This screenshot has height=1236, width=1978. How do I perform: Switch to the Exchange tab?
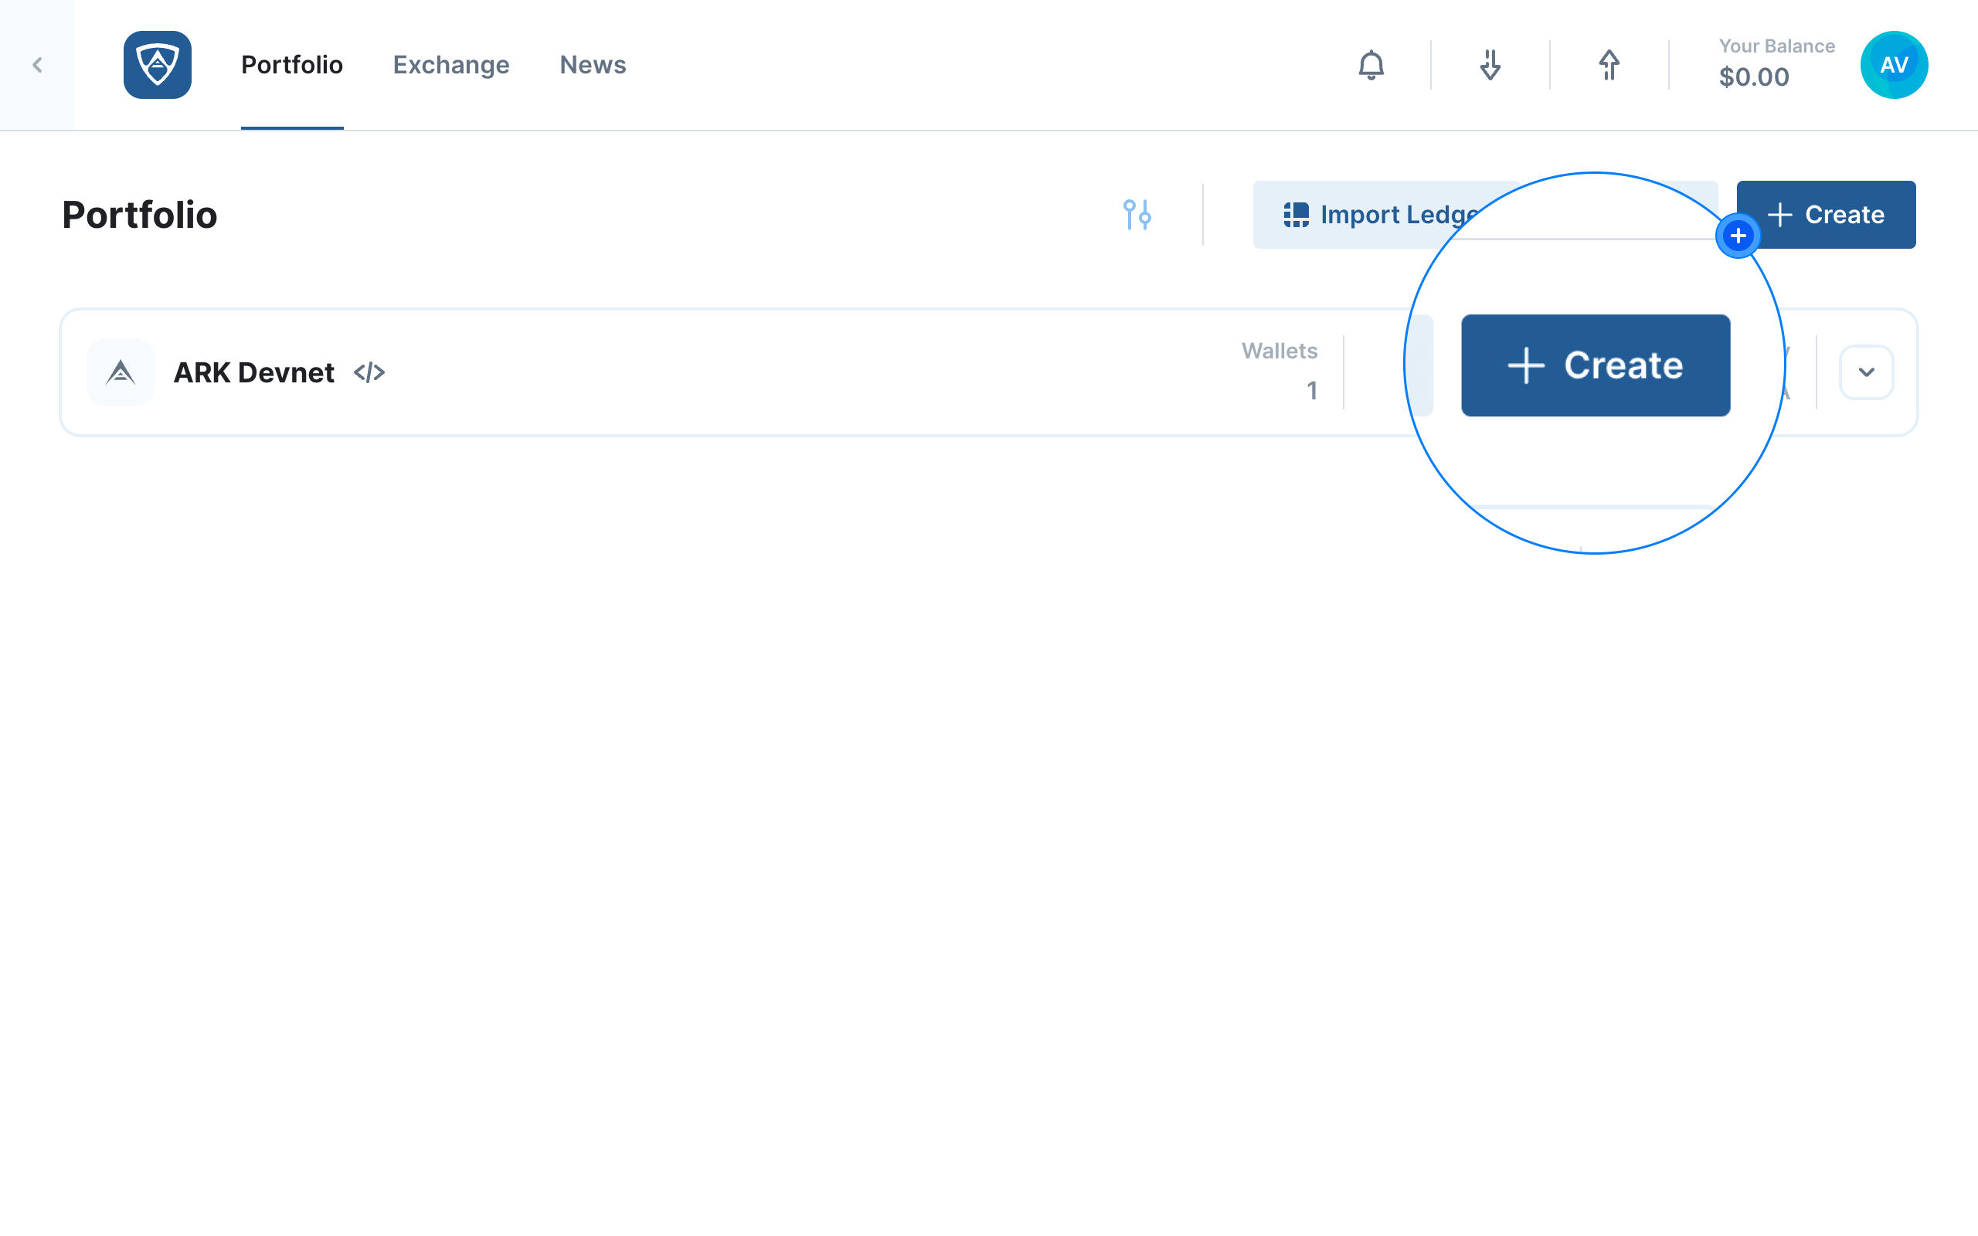click(x=451, y=65)
